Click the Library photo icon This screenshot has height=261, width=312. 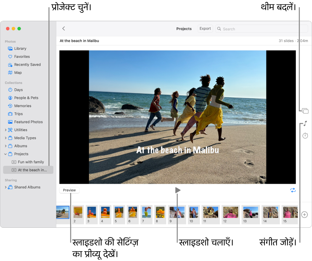[x=10, y=48]
